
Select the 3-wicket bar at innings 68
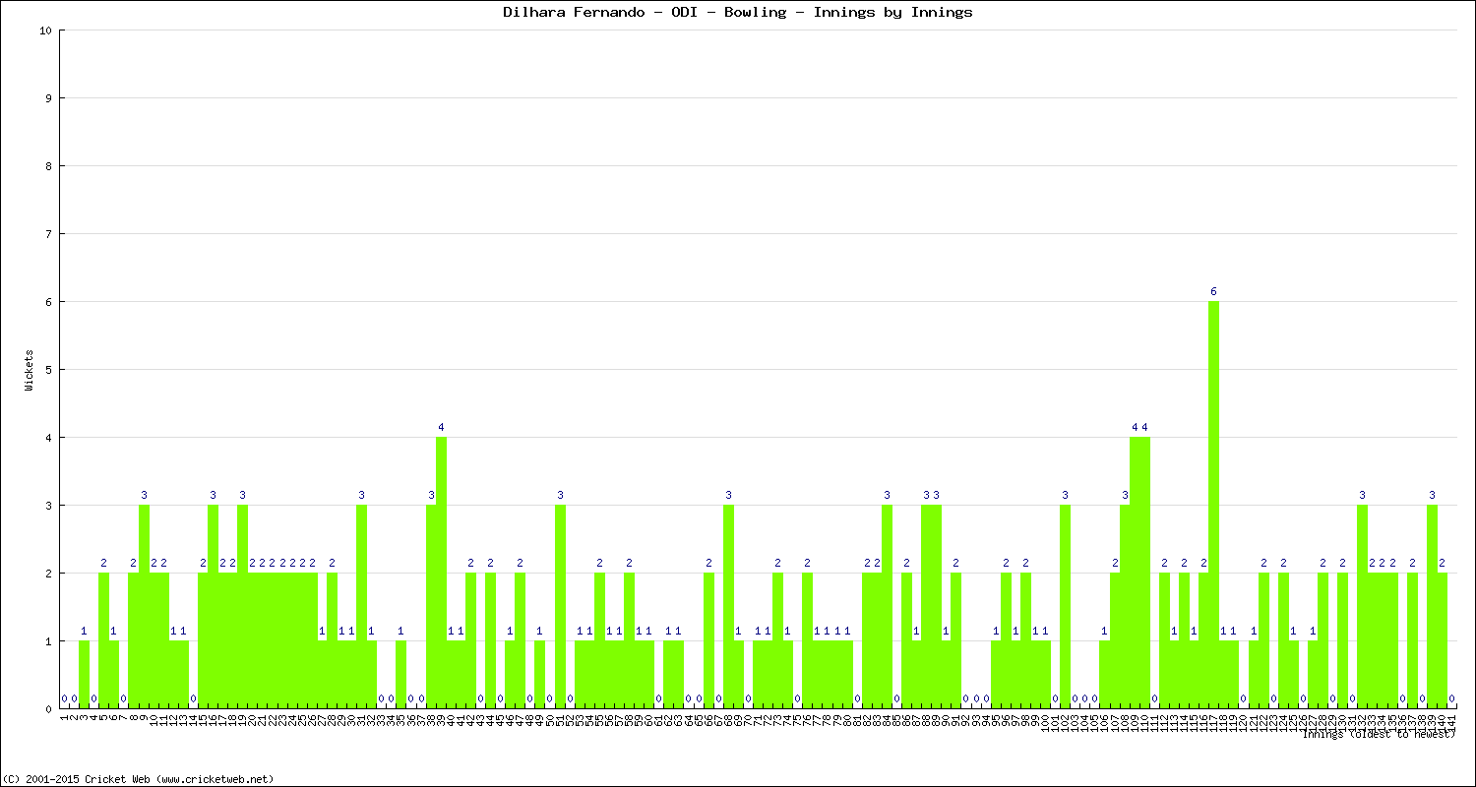(728, 606)
